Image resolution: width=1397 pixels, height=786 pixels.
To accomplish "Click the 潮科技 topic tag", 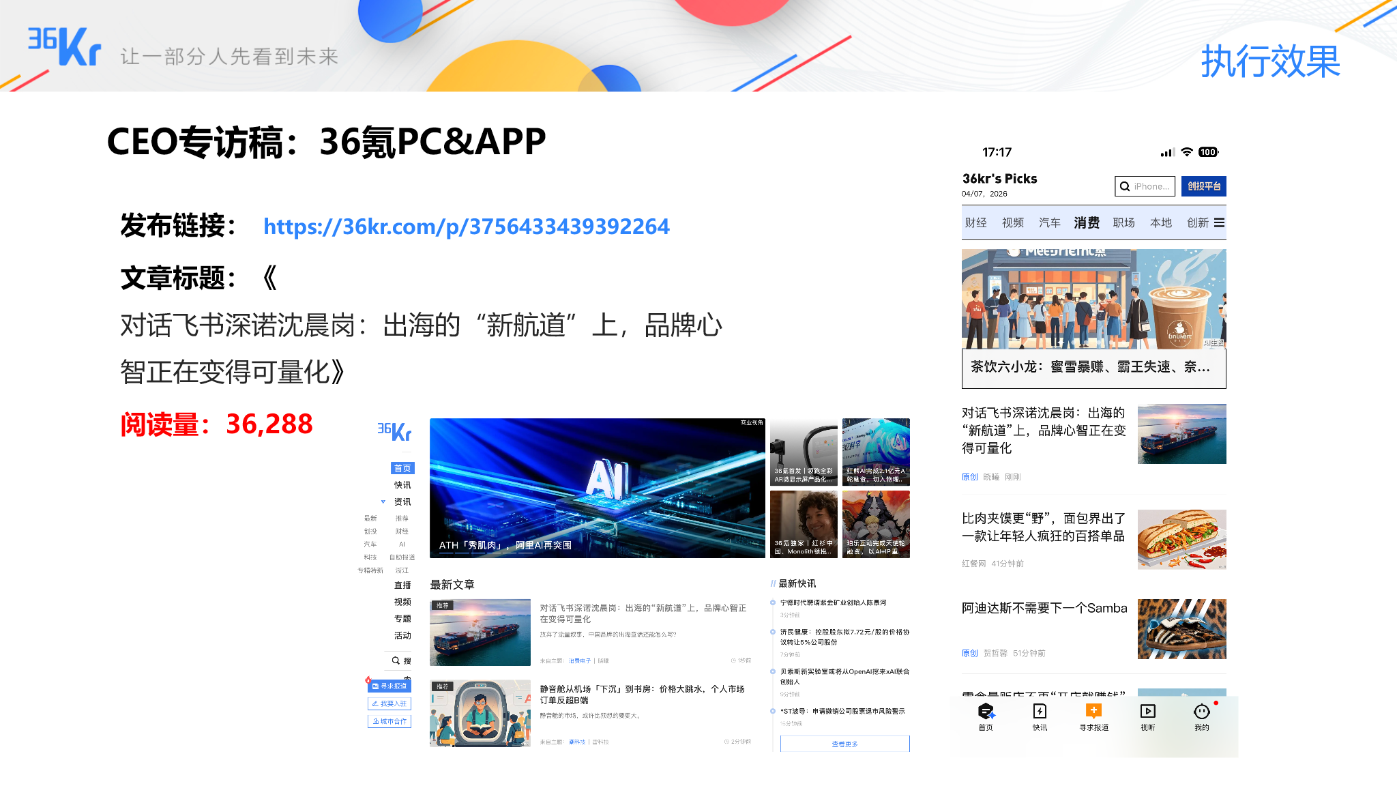I will tap(577, 742).
